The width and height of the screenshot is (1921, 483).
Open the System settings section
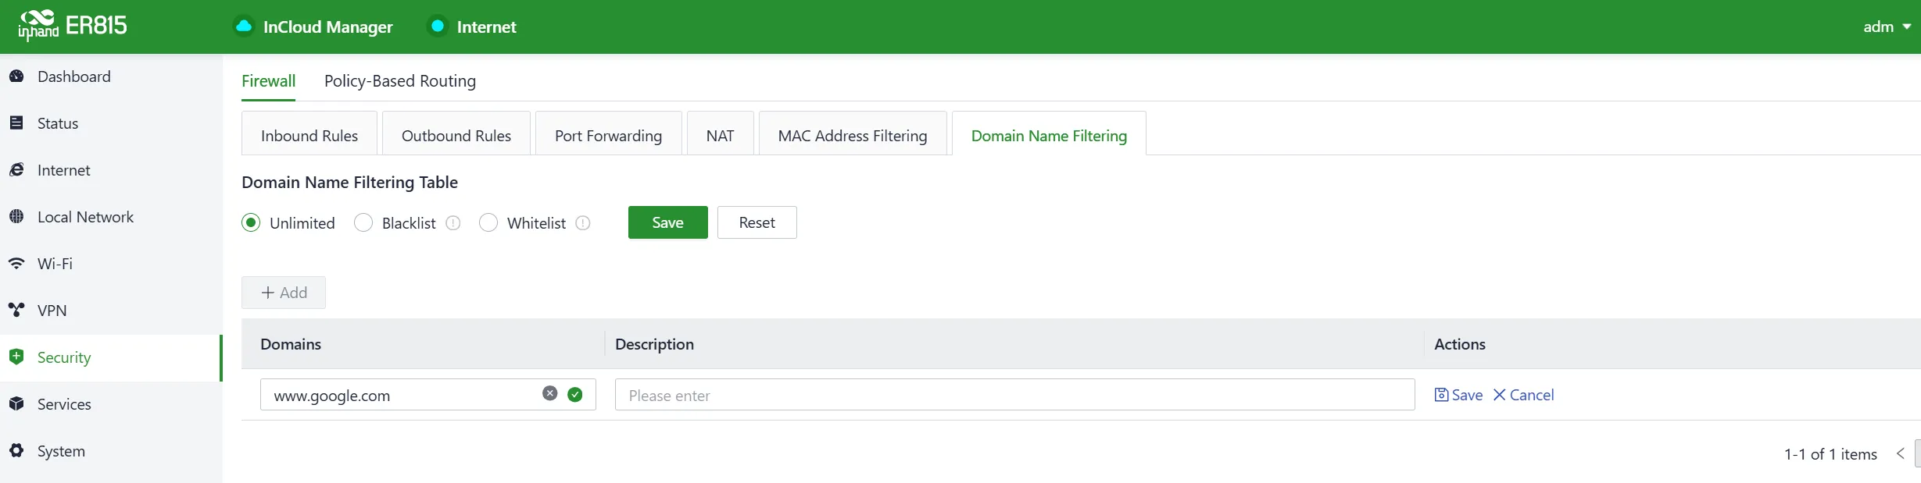(111, 451)
